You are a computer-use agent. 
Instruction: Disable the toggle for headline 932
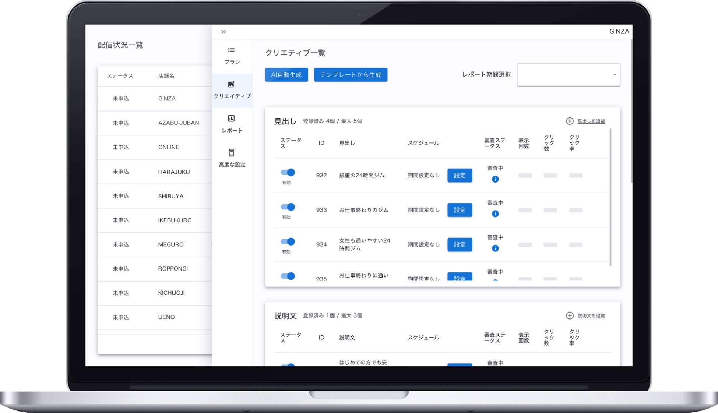click(288, 172)
